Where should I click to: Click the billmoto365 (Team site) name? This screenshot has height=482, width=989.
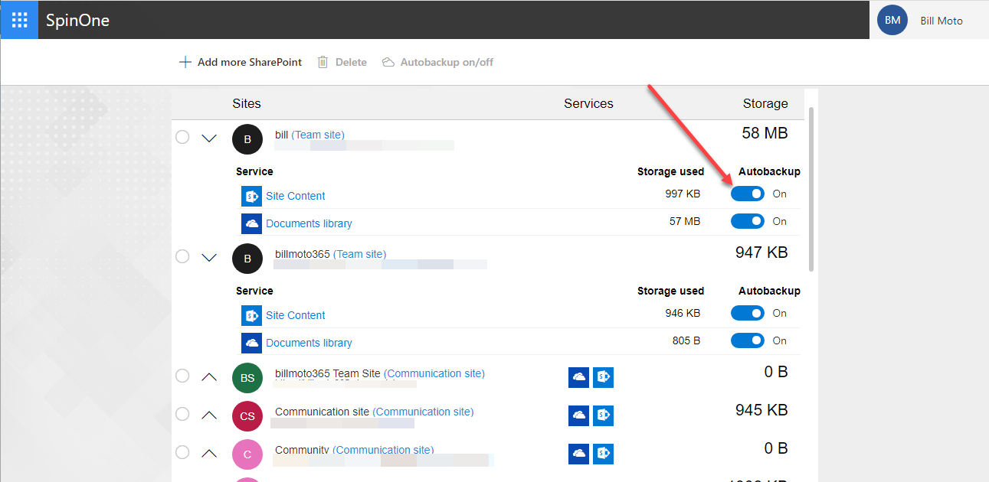pos(330,254)
